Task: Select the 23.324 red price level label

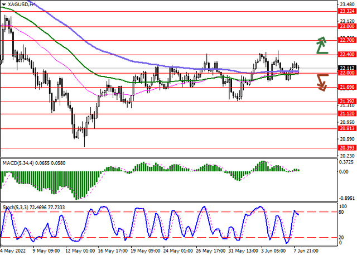Action: 347,11
